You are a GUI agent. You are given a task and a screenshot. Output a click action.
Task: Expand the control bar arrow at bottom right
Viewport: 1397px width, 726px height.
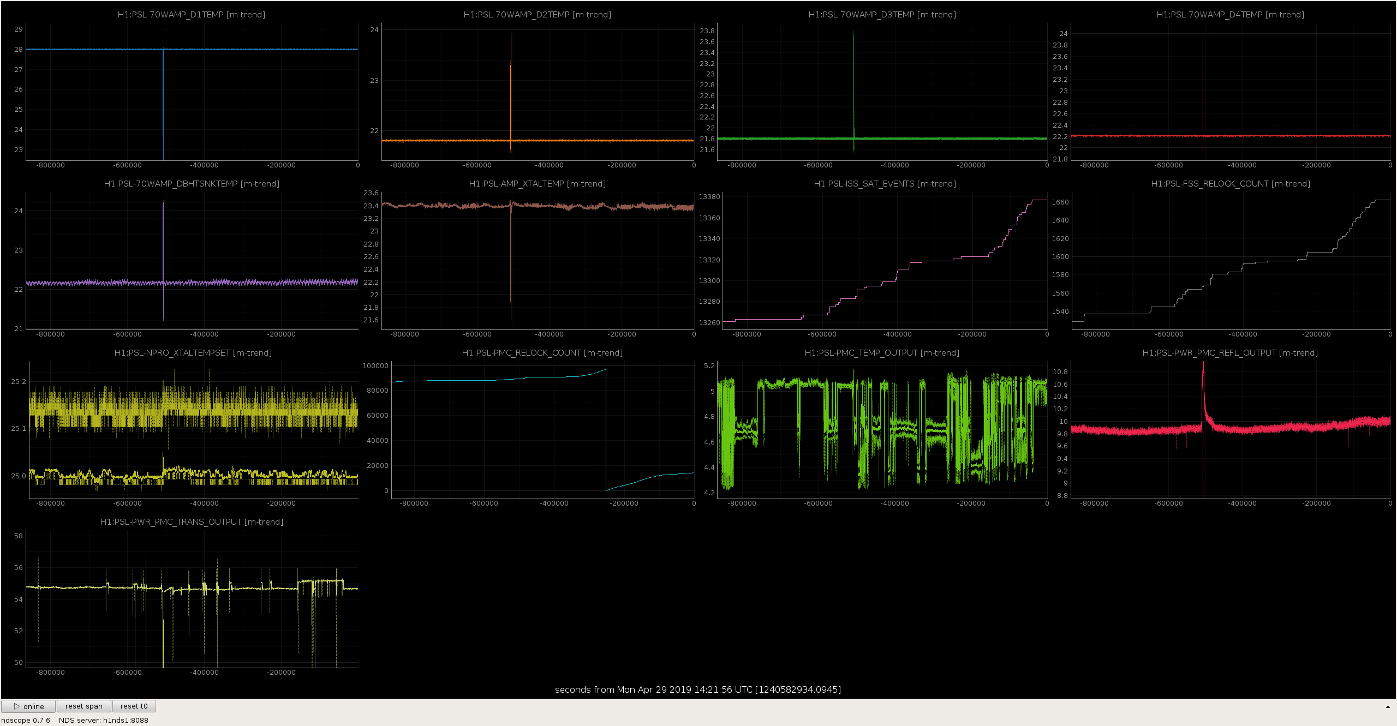tap(1388, 707)
